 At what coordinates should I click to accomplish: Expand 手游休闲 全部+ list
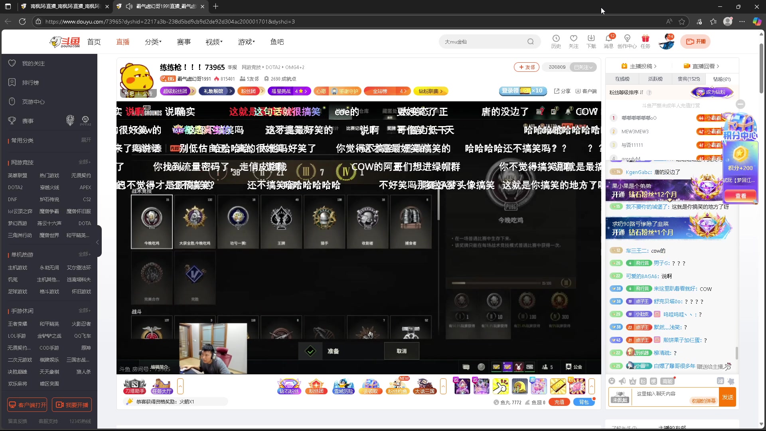coord(85,310)
